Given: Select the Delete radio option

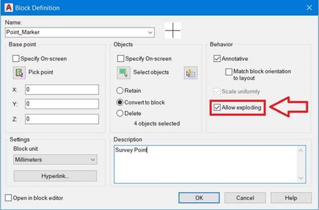Looking at the screenshot, I should click(120, 113).
